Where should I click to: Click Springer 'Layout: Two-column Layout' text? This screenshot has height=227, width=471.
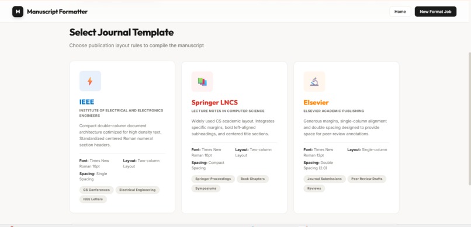coord(253,152)
